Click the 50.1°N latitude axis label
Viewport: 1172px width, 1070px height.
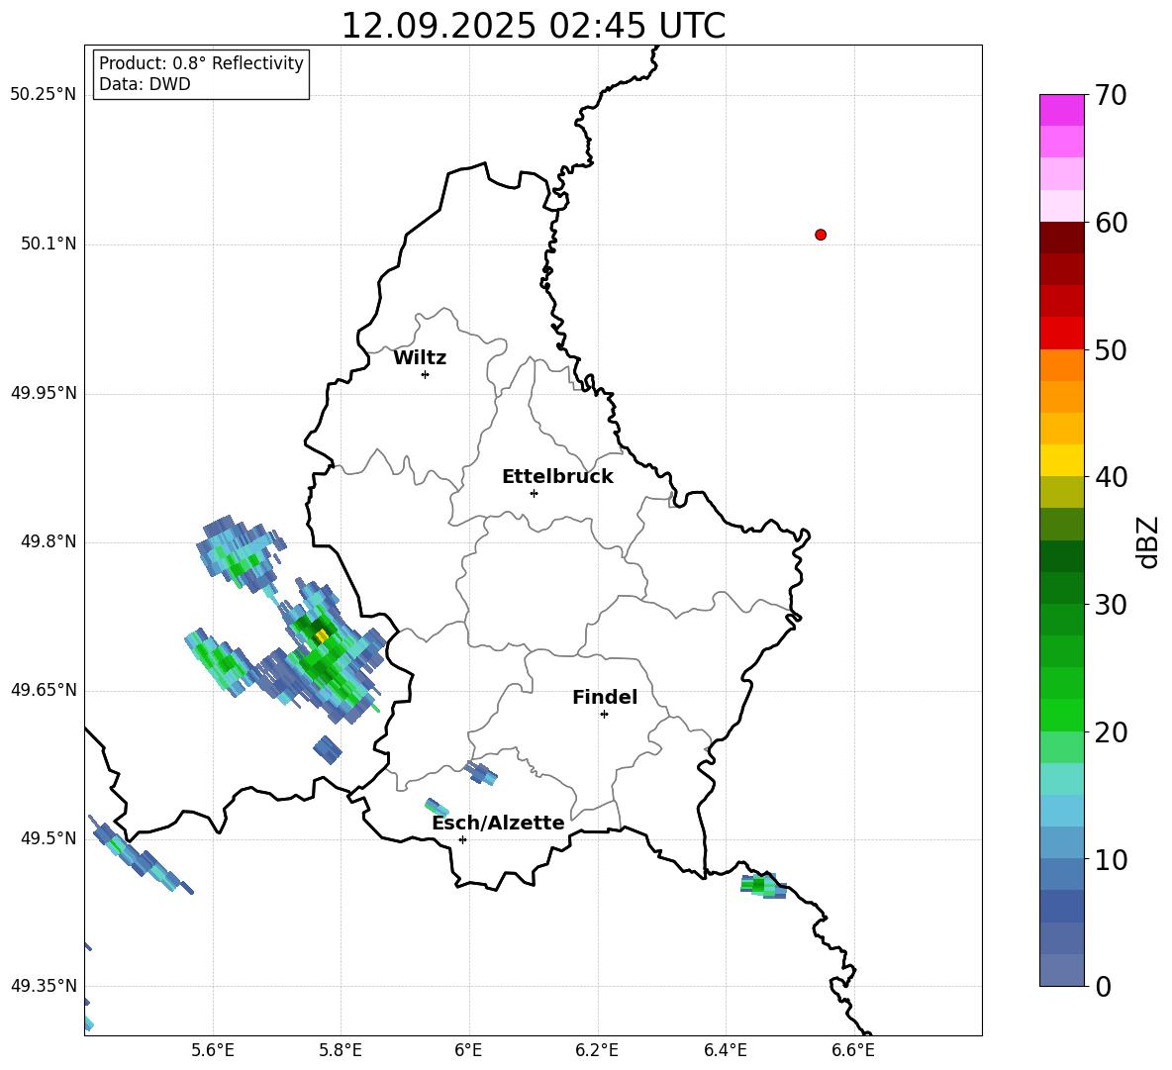(x=44, y=243)
